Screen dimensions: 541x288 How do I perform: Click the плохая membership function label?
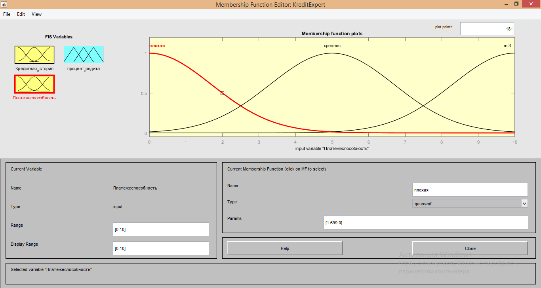[157, 45]
